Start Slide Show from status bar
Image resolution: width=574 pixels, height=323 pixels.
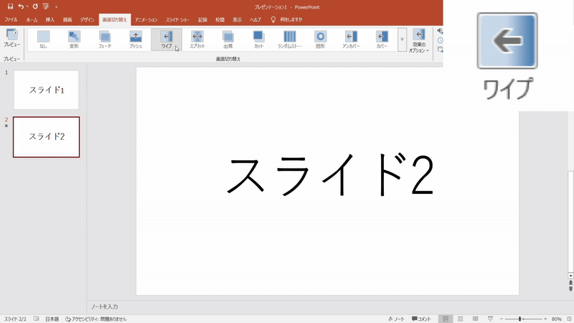pos(490,319)
